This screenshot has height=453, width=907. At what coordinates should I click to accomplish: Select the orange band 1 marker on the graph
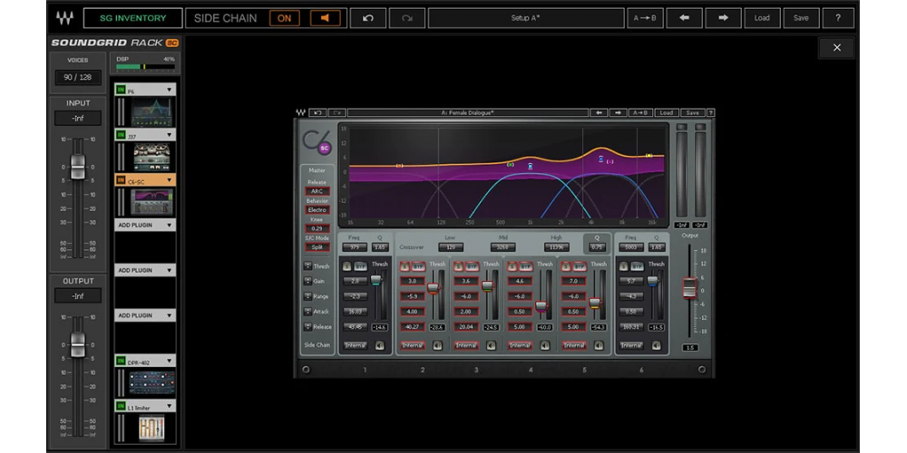pyautogui.click(x=399, y=166)
